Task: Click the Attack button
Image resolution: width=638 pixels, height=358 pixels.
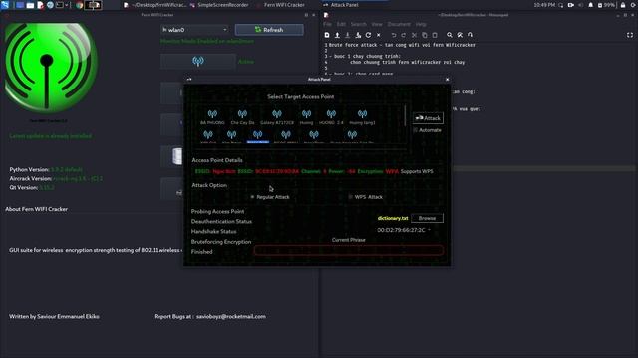Action: pyautogui.click(x=428, y=118)
